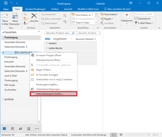Click the Send/Receive icon in quick access toolbar
This screenshot has width=162, height=137.
point(6,3)
